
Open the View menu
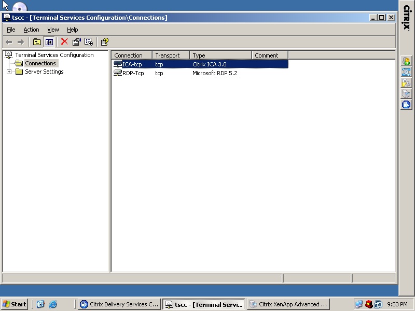[x=52, y=30]
